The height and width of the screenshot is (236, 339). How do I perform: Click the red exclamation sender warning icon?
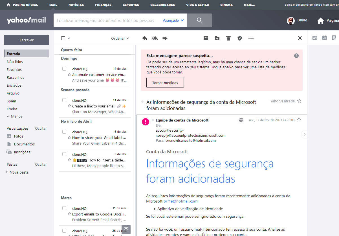146,122
